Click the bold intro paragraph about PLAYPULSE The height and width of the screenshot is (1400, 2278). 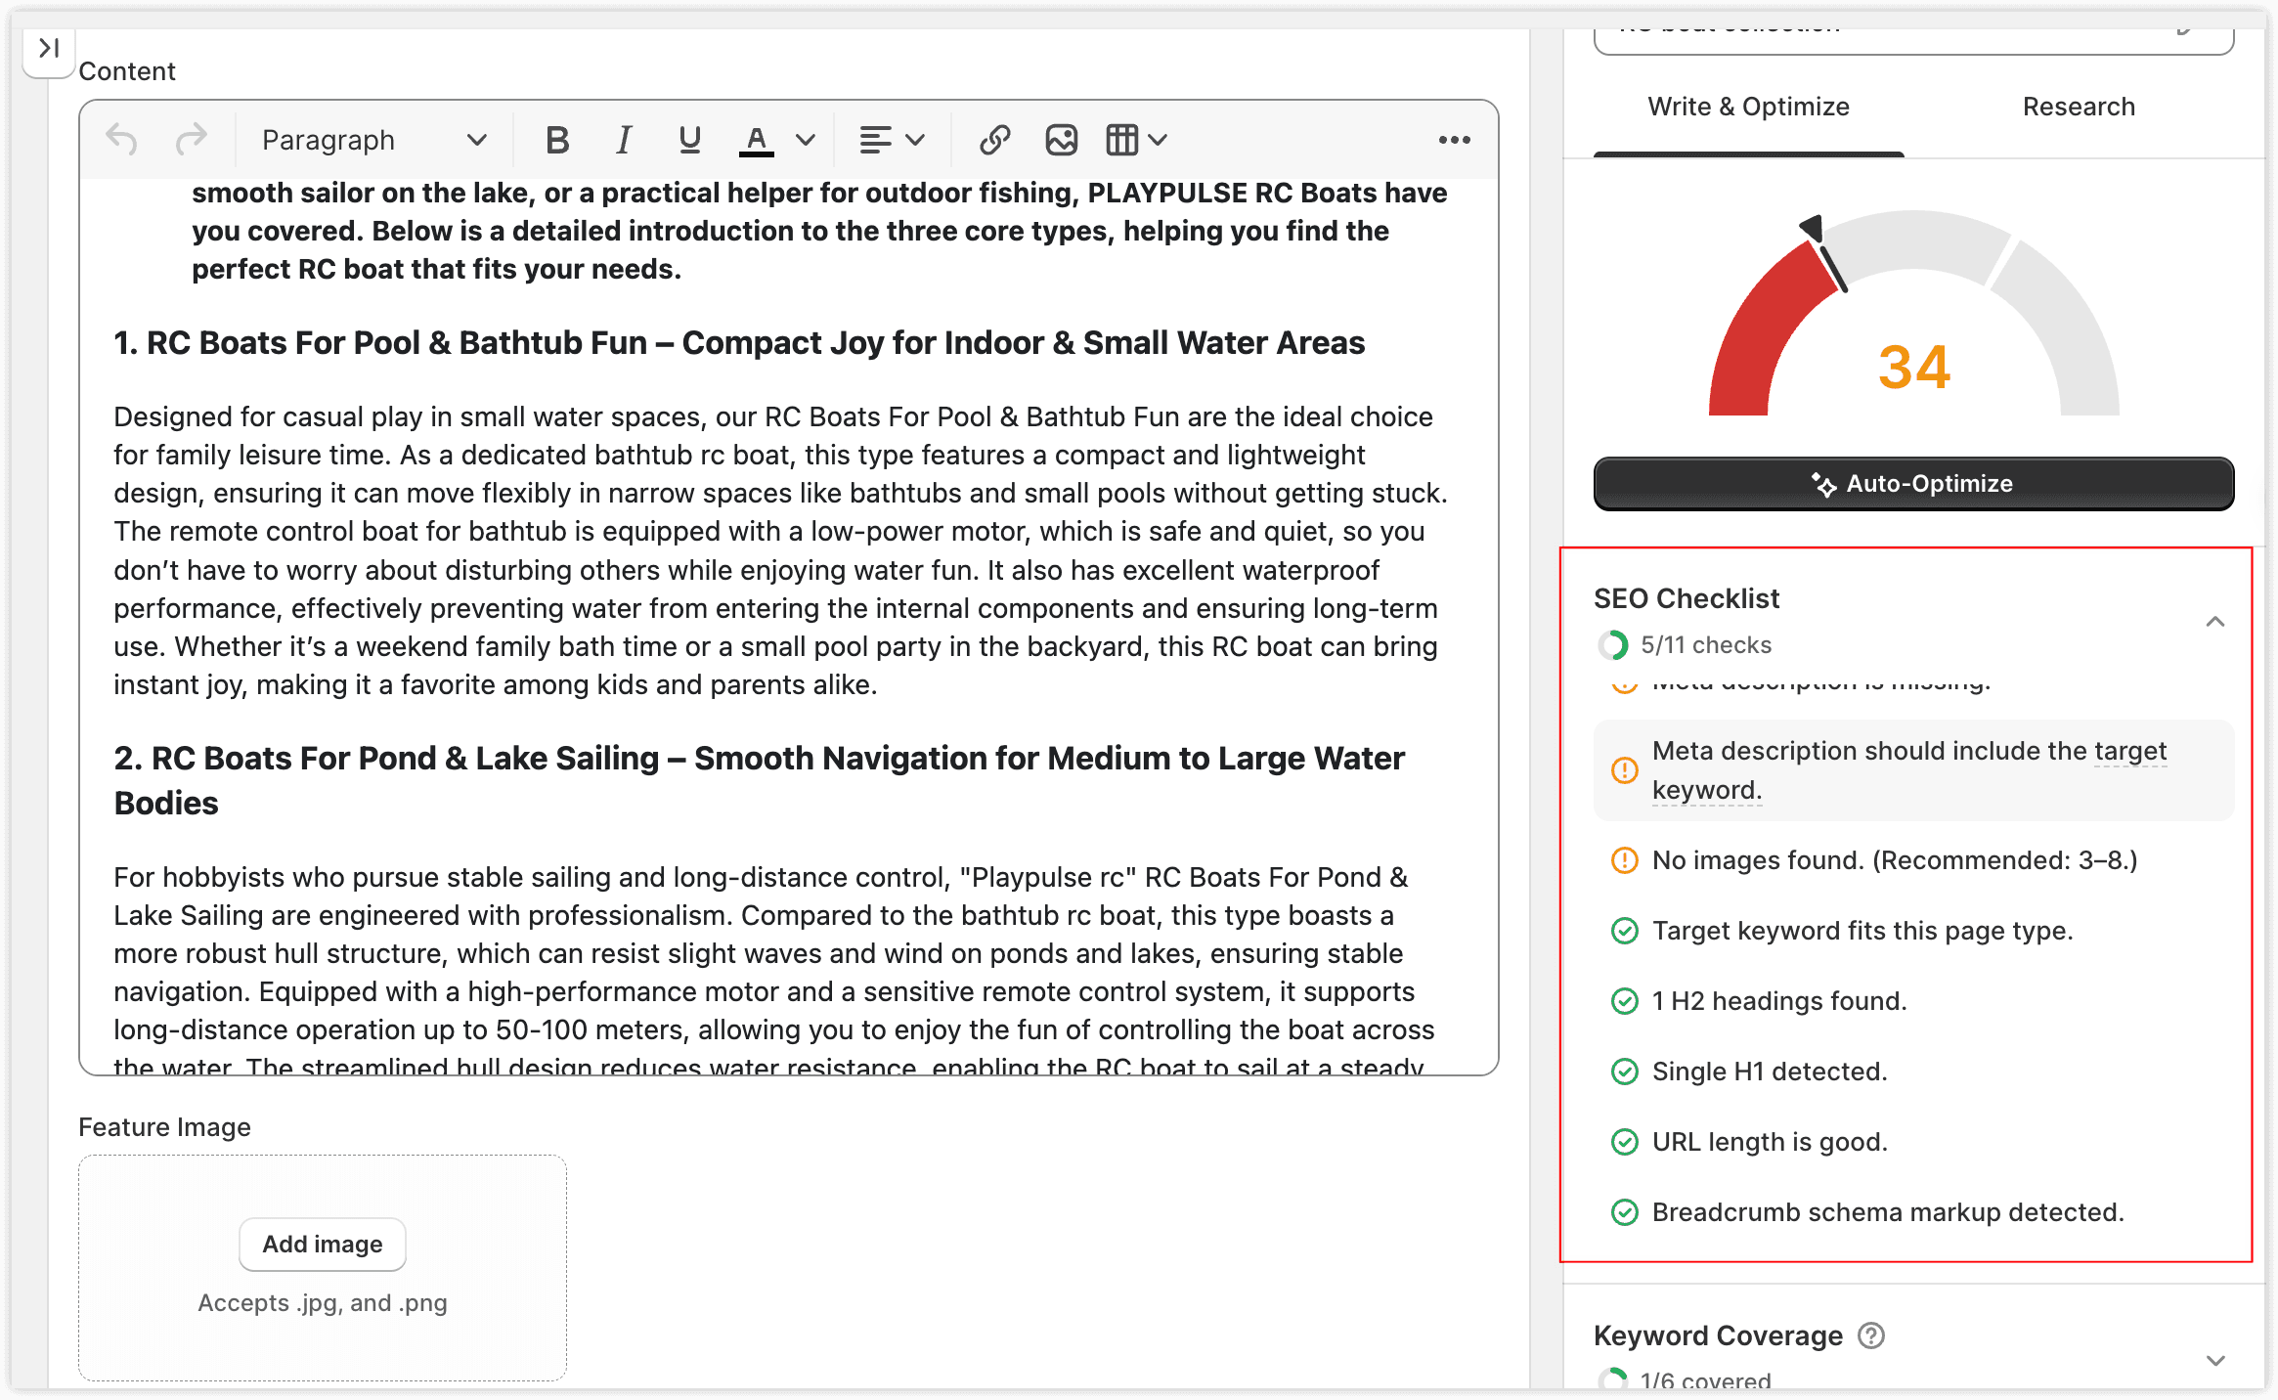tap(819, 231)
